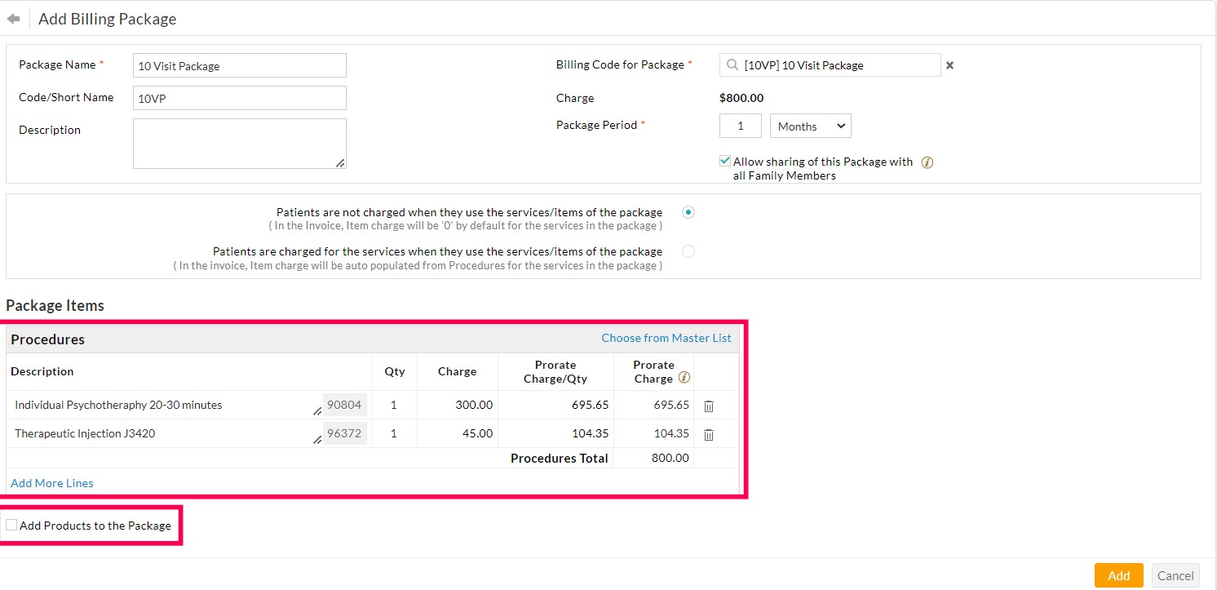The height and width of the screenshot is (590, 1217).
Task: Uncheck Allow sharing with all Family Members
Action: point(724,160)
